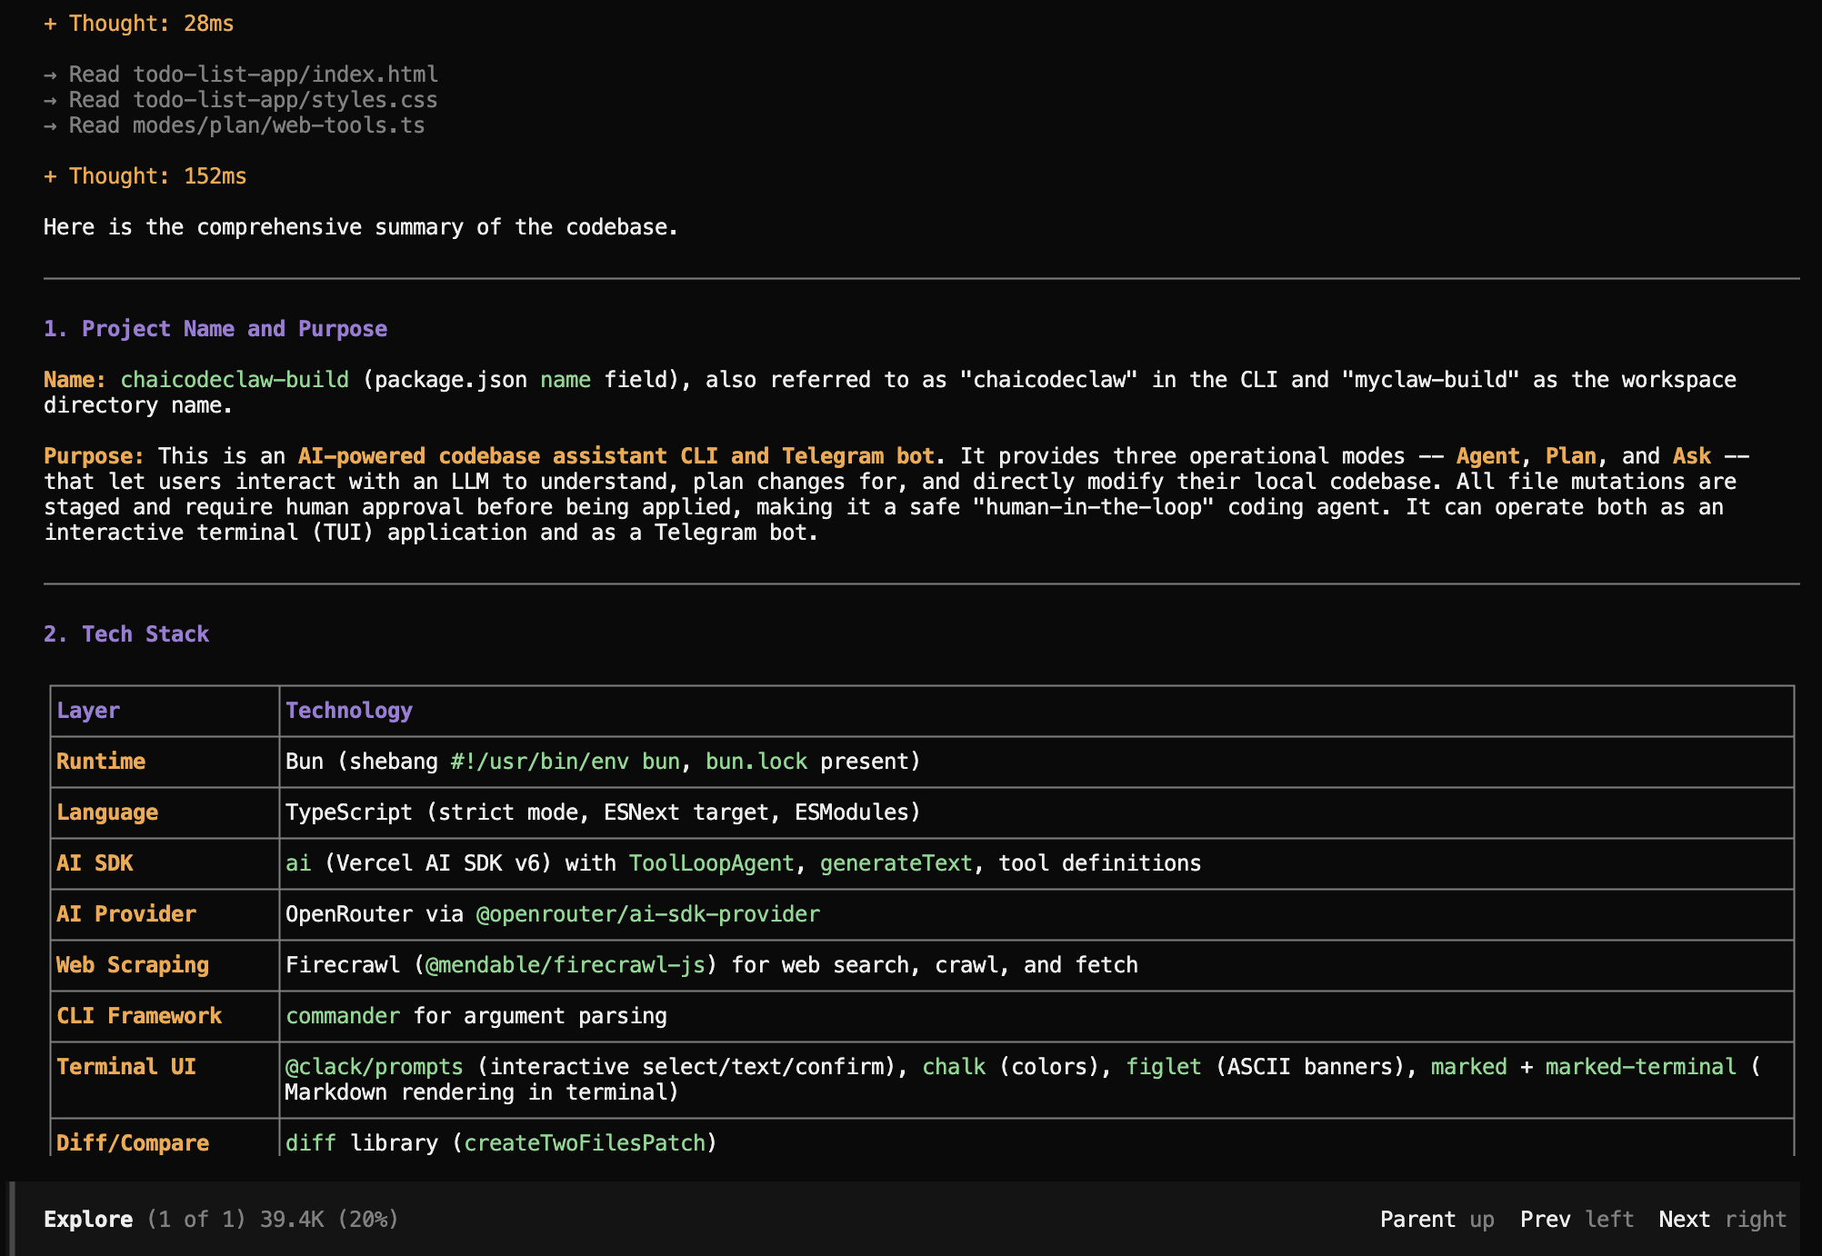Click the 'Purpose:' label

pyautogui.click(x=94, y=456)
